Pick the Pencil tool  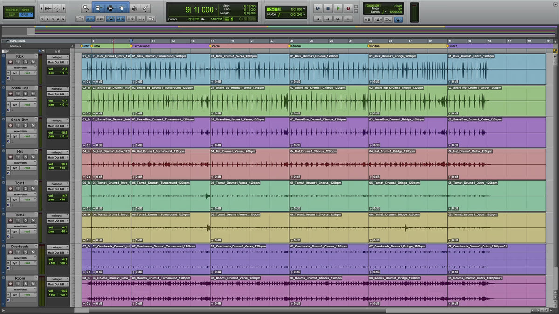tap(146, 8)
